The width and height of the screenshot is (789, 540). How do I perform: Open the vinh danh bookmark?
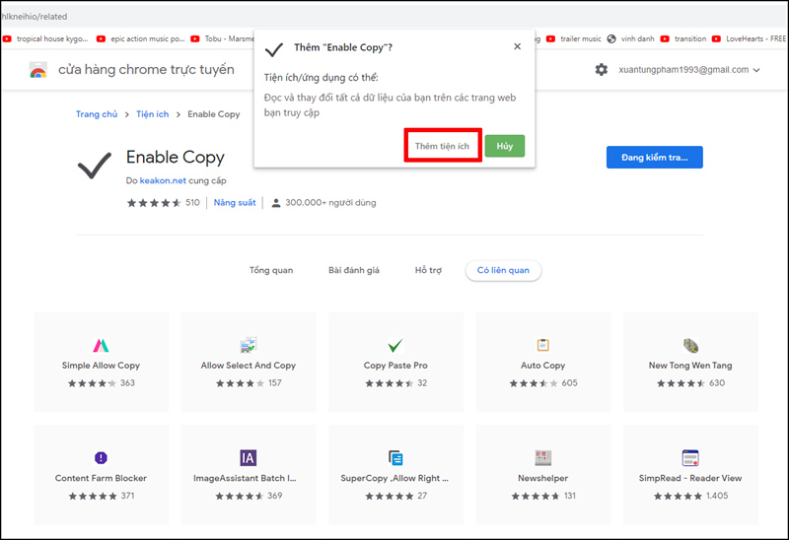pos(631,38)
